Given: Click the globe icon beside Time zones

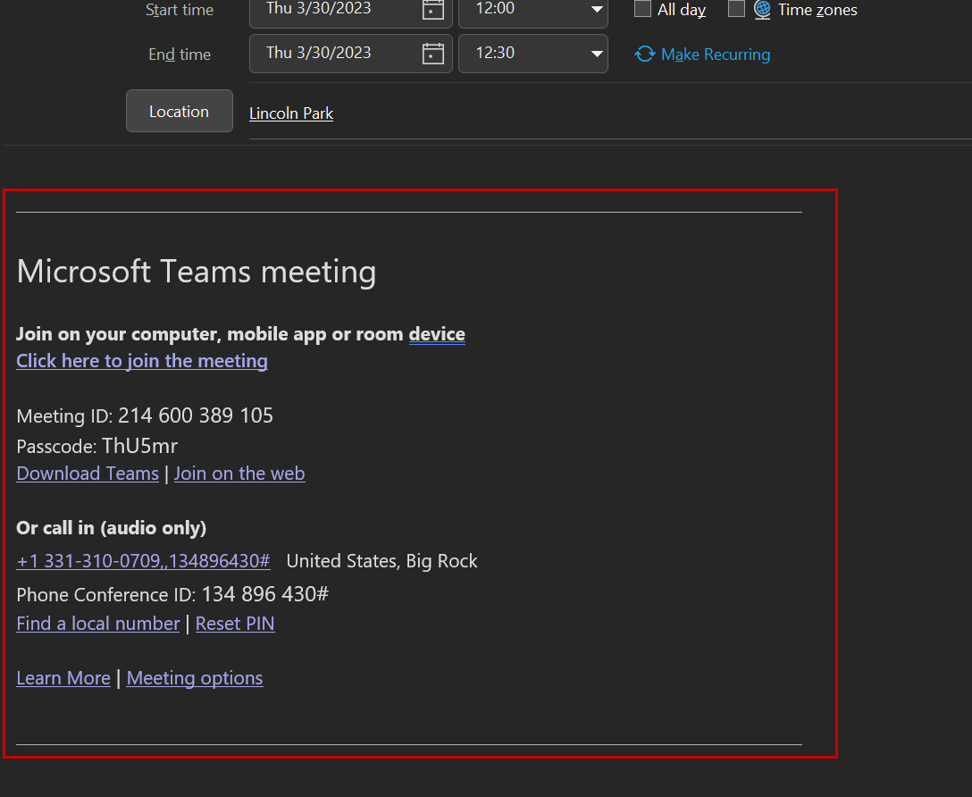Looking at the screenshot, I should (762, 10).
